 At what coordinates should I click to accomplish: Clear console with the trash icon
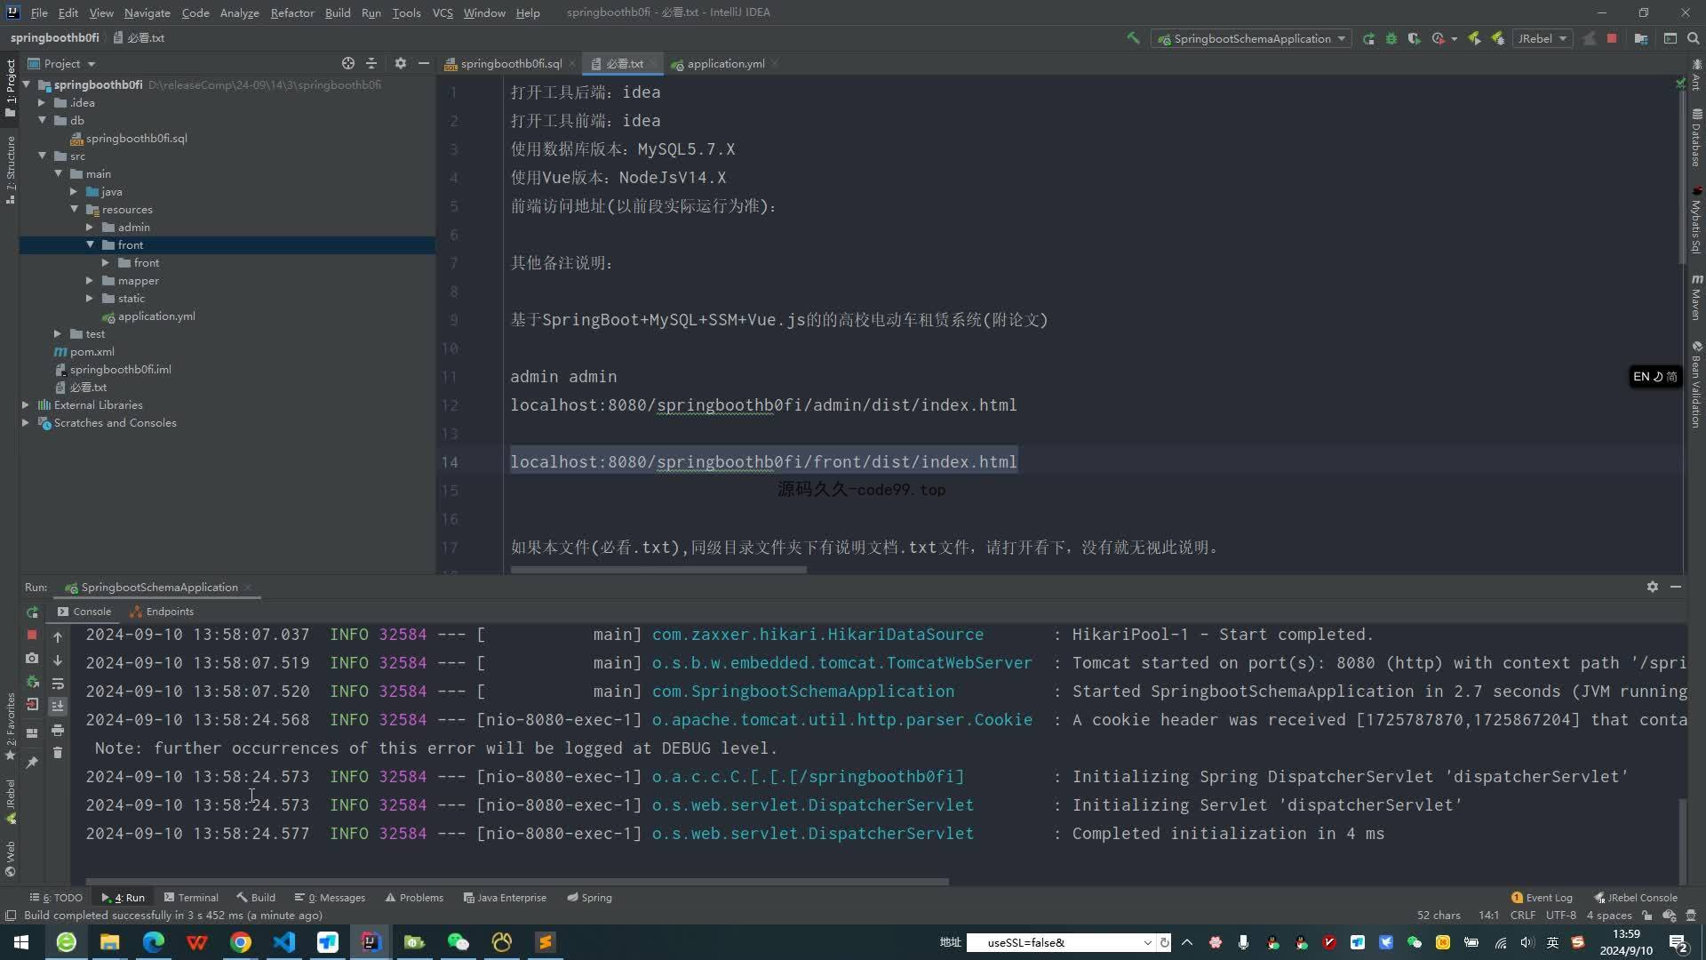pos(58,753)
